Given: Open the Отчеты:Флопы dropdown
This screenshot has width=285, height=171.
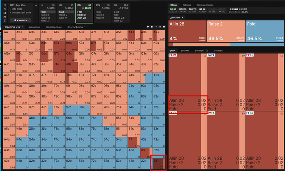Looking at the screenshot, I should click(x=77, y=27).
